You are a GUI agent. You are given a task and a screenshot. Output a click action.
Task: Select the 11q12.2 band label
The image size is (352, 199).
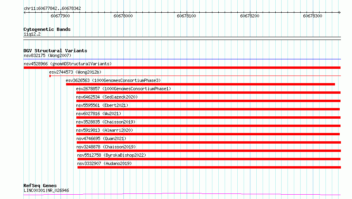pos(32,34)
